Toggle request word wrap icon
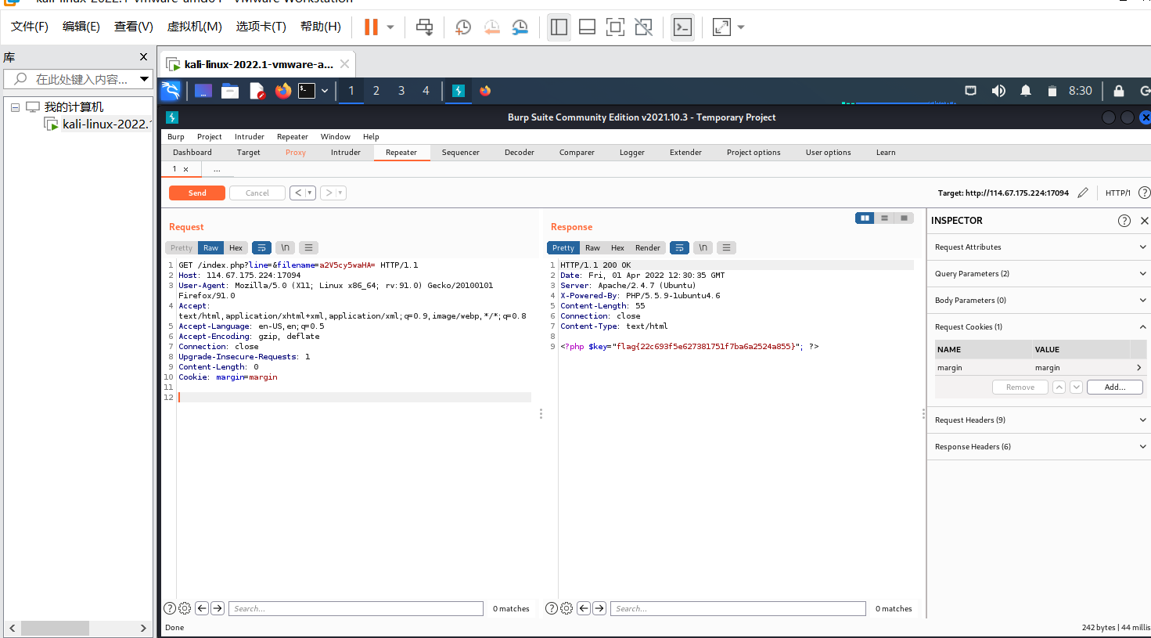Screen dimensions: 1151x638 [261, 247]
